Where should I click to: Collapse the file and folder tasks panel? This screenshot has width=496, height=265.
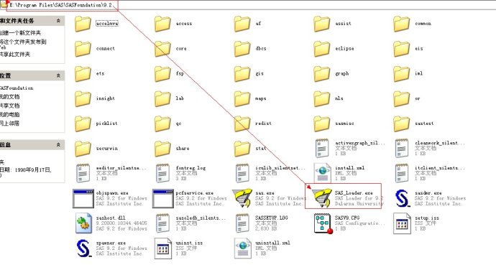[58, 21]
